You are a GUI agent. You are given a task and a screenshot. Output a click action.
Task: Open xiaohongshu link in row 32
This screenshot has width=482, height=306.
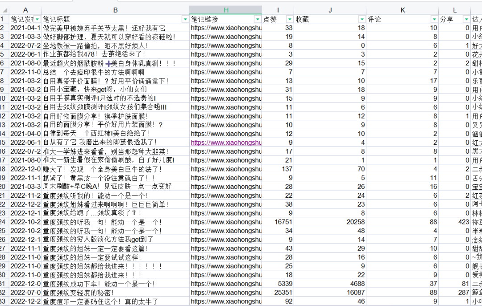pos(226,293)
